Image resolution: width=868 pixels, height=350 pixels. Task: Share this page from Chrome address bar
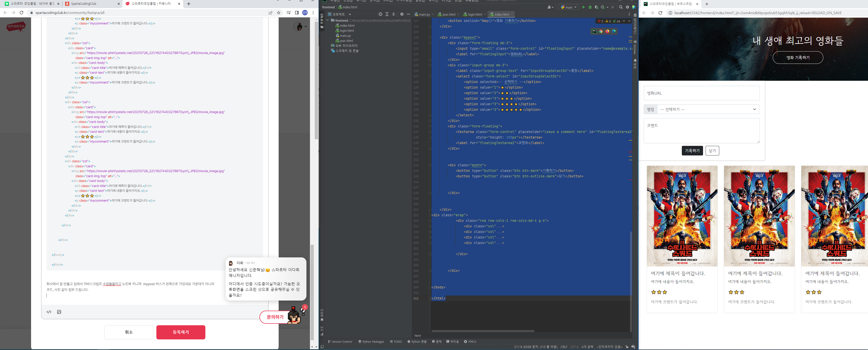pos(270,13)
